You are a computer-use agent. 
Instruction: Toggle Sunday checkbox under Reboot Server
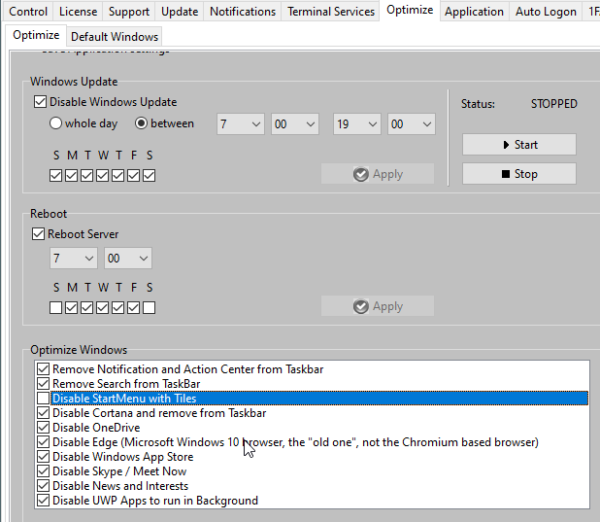[56, 308]
